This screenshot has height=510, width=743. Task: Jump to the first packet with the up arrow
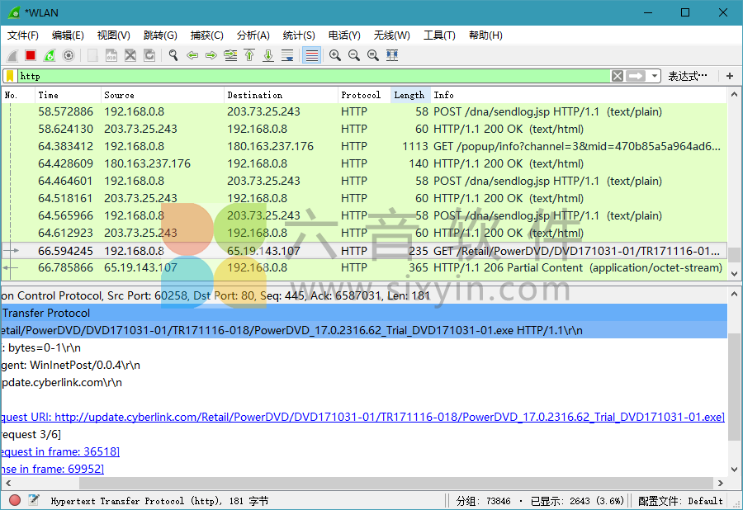coord(250,54)
